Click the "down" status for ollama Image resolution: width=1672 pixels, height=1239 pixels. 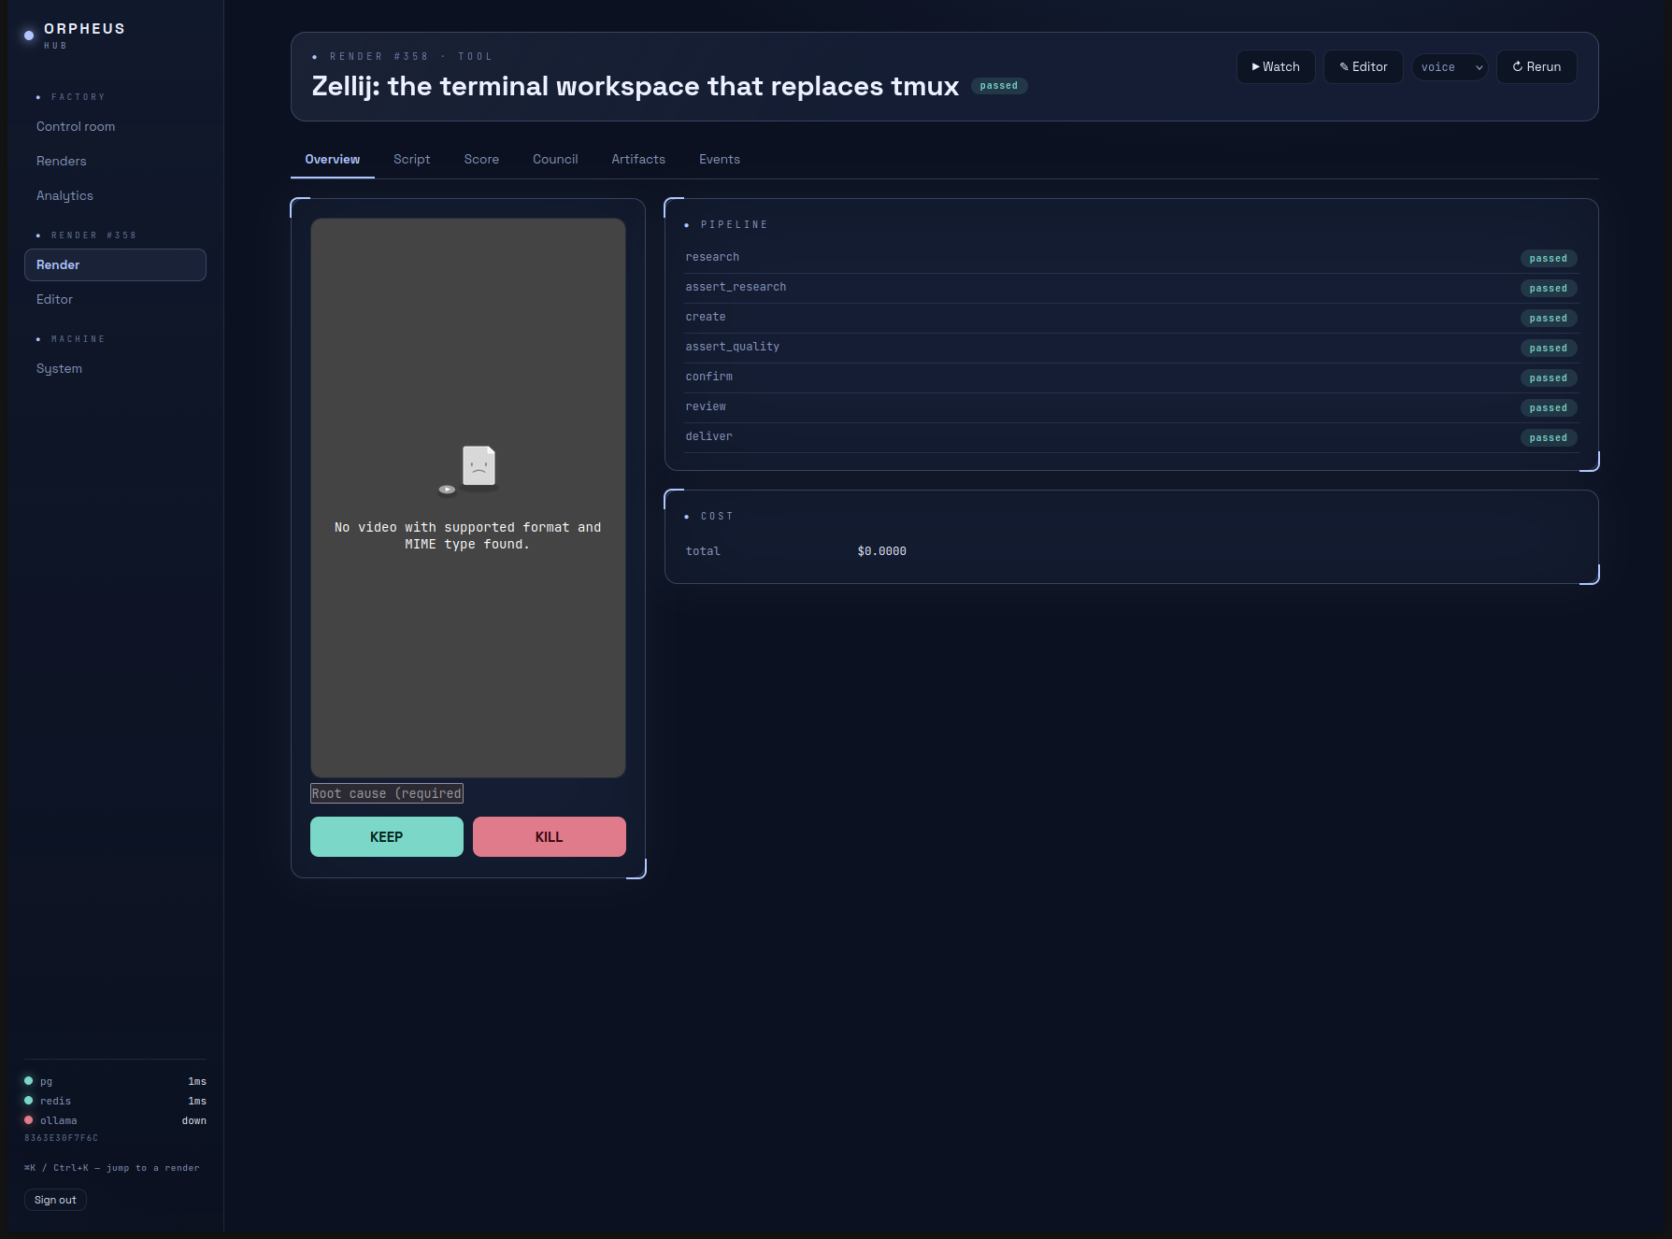click(x=194, y=1121)
